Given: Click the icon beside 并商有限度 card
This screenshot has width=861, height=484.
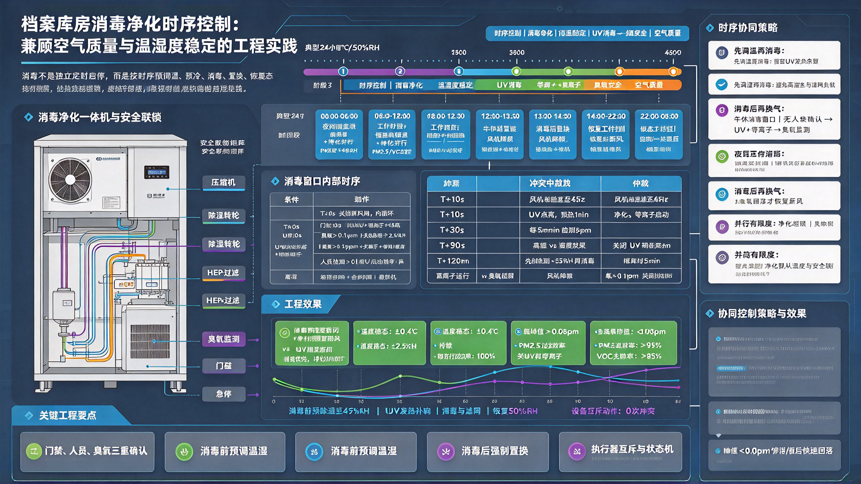Looking at the screenshot, I should click(722, 257).
